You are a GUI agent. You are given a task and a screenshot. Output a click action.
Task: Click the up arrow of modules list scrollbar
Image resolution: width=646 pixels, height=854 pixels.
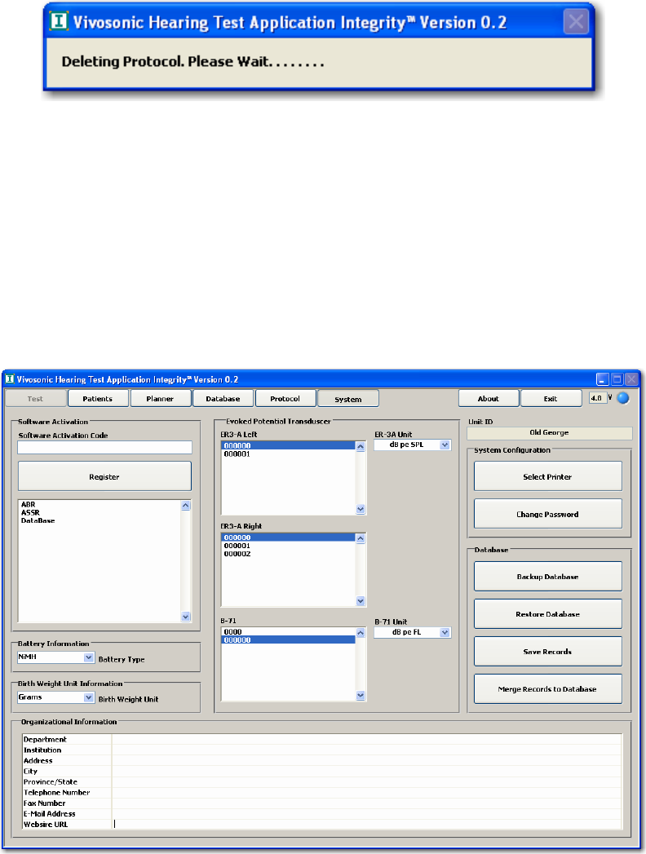tap(186, 506)
